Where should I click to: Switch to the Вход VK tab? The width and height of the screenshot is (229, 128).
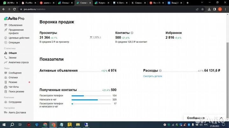[x=175, y=3]
